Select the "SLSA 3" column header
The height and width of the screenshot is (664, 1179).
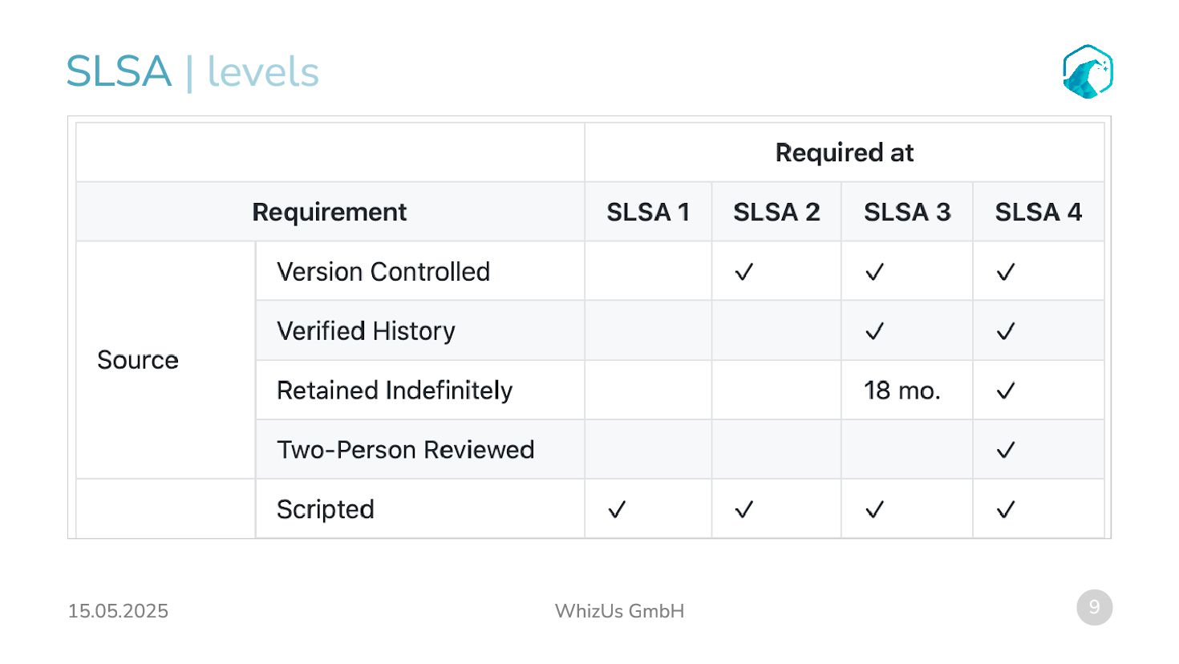click(906, 212)
